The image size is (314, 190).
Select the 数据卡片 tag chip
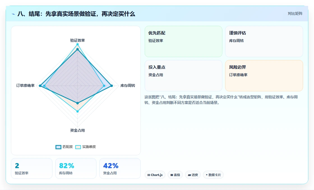tap(213, 175)
